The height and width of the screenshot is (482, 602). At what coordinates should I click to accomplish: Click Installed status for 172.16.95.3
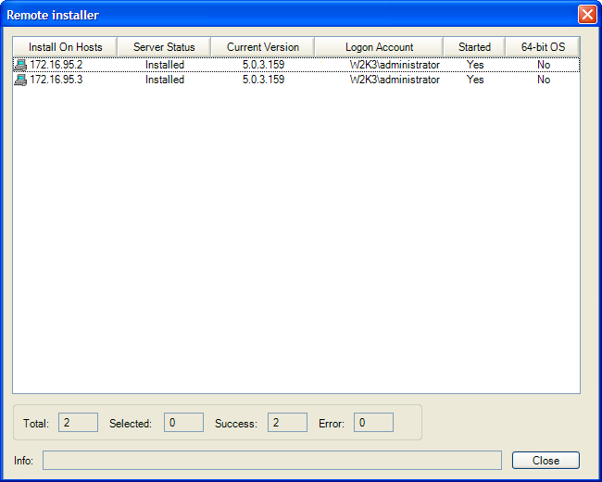coord(165,80)
